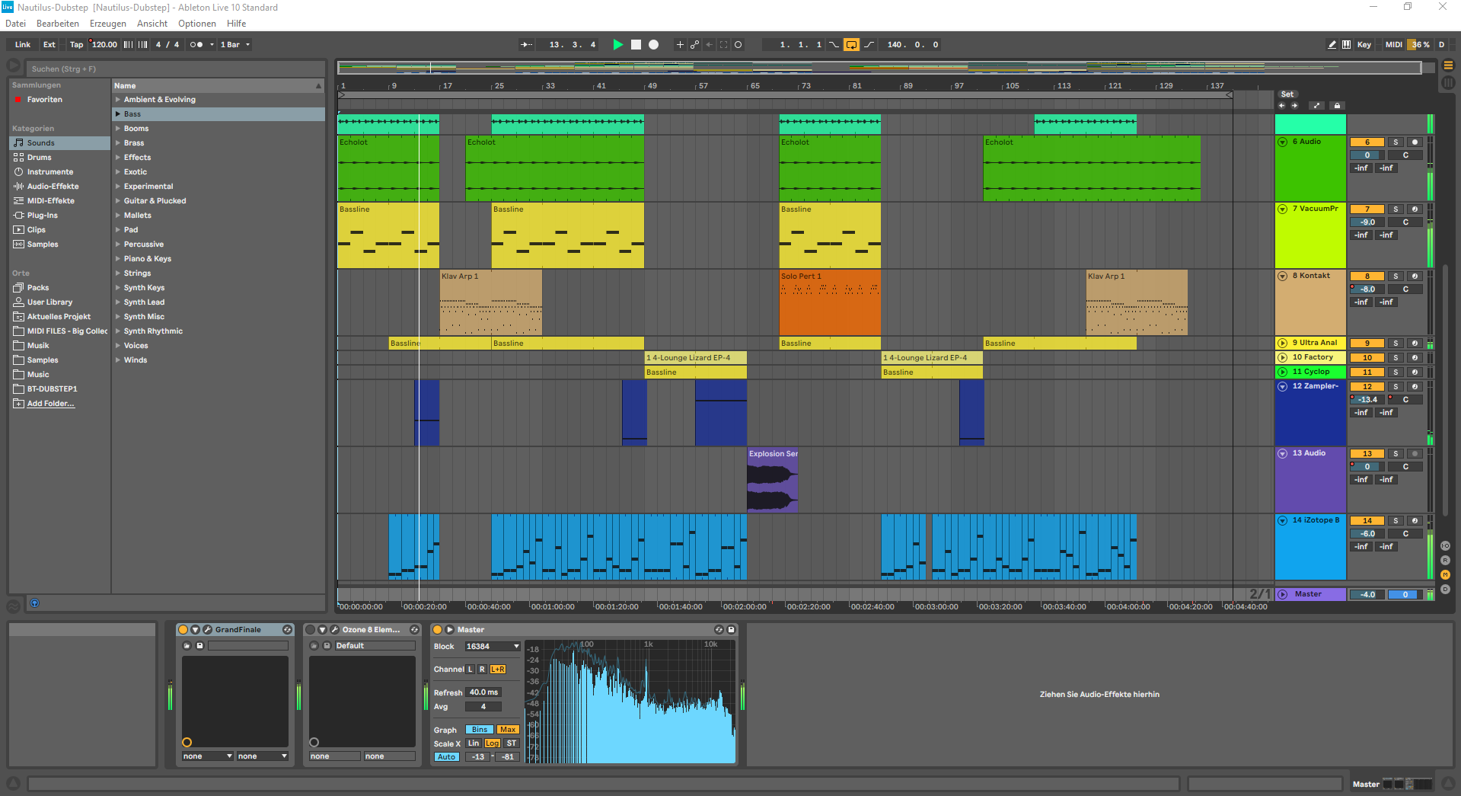Enable the Punch-In switch
Screen dimensions: 1461x796
(x=834, y=45)
